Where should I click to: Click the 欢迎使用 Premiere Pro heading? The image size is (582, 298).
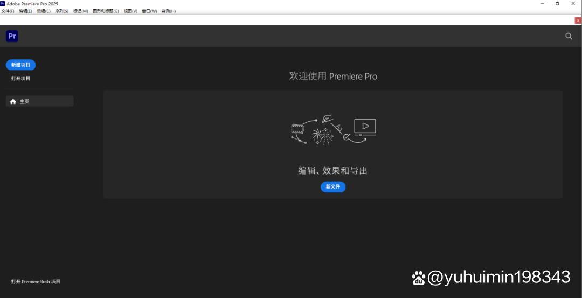pyautogui.click(x=334, y=77)
